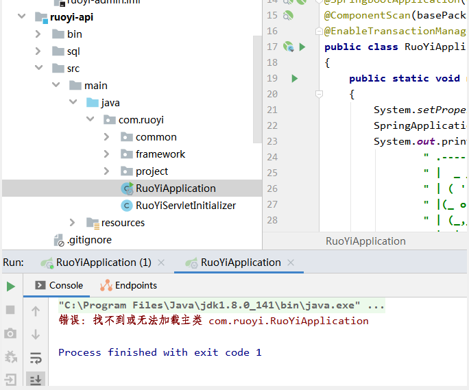
Task: Expand the sql folder
Action: click(x=38, y=51)
